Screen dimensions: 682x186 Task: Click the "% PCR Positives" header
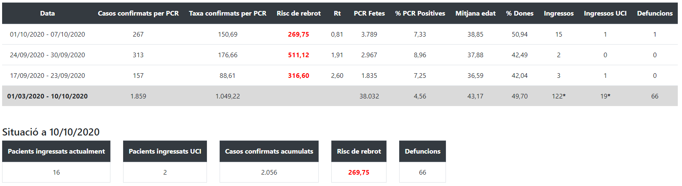pos(420,13)
